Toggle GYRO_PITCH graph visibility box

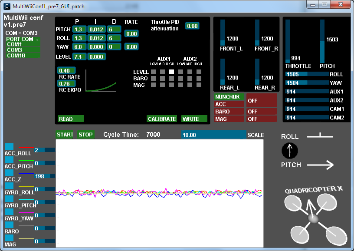point(9,198)
